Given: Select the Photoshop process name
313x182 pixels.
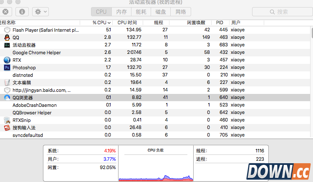Looking at the screenshot, I should (x=24, y=68).
